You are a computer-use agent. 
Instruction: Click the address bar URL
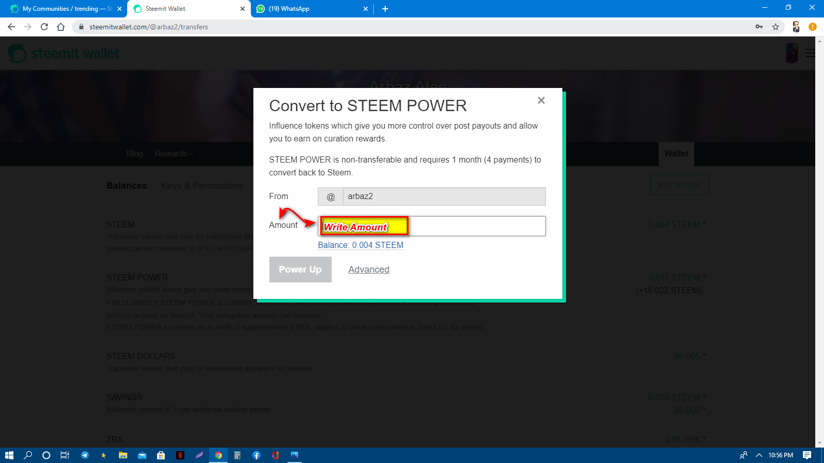coord(149,27)
